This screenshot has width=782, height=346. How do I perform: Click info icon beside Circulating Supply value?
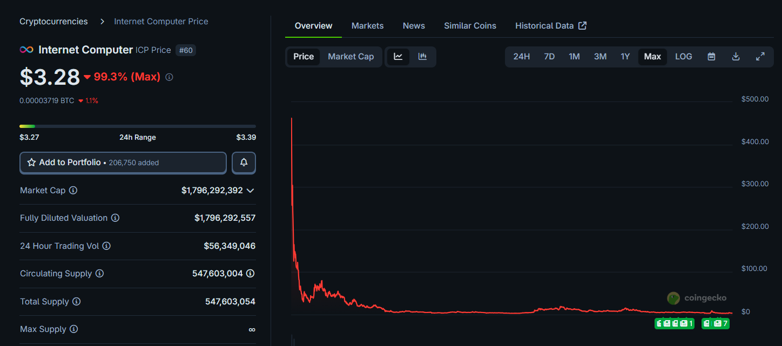pyautogui.click(x=250, y=274)
